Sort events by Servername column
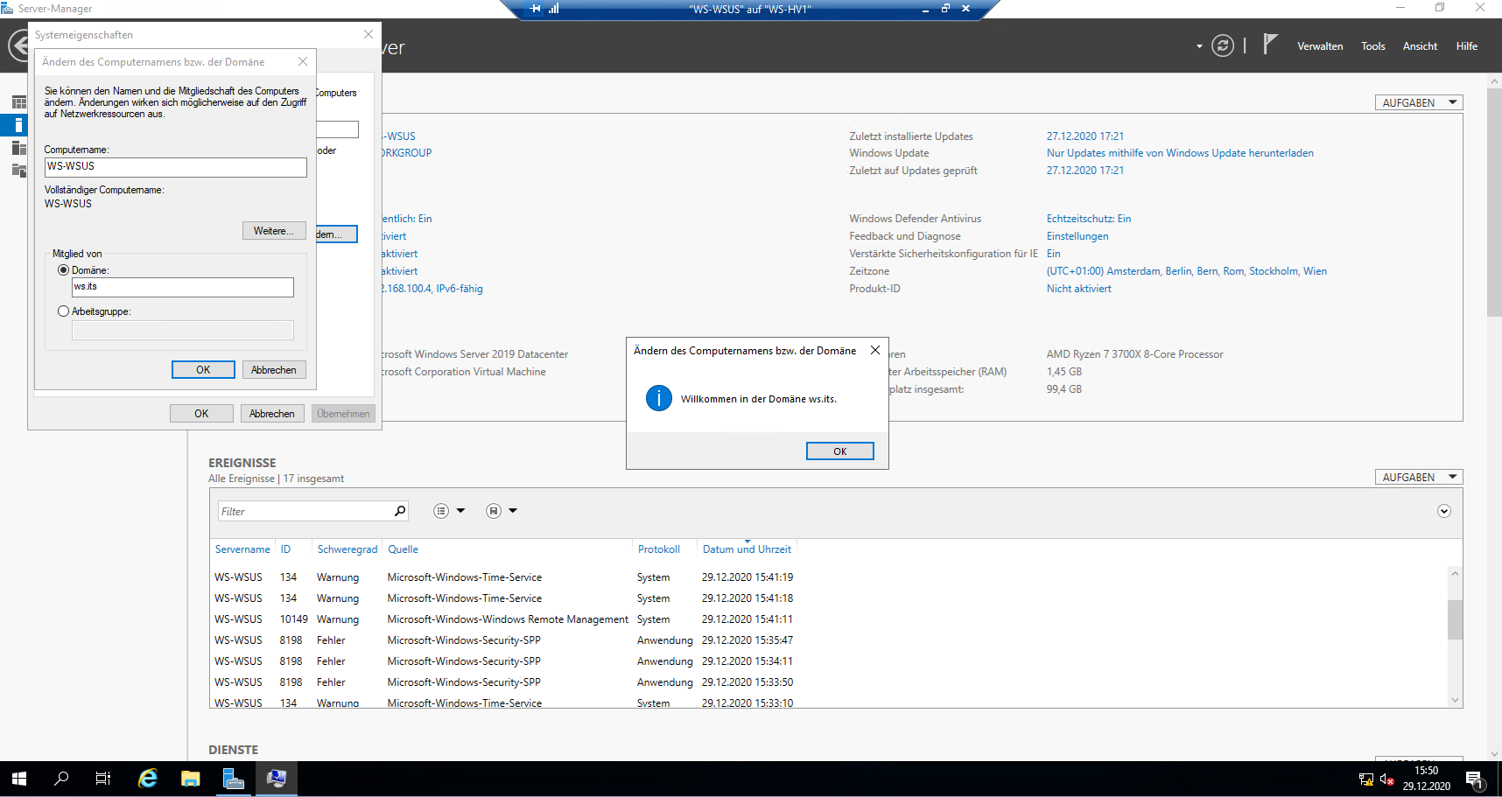Screen dimensions: 1502x797 (242, 549)
